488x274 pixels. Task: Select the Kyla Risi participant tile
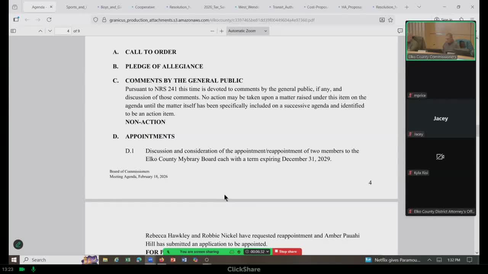coord(441,157)
